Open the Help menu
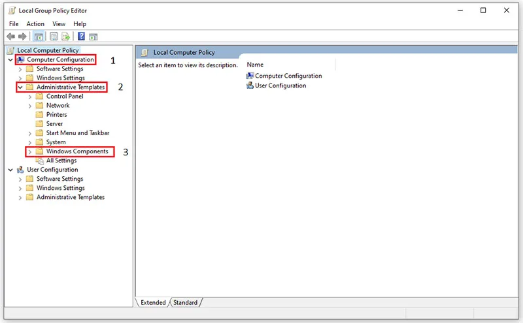Viewport: 523px width, 323px height. [80, 24]
